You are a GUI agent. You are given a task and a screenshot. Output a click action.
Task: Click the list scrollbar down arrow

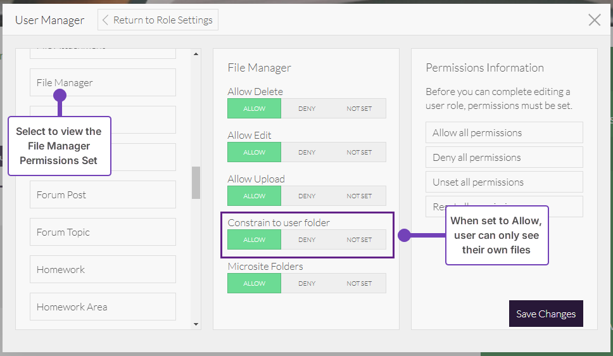point(196,324)
